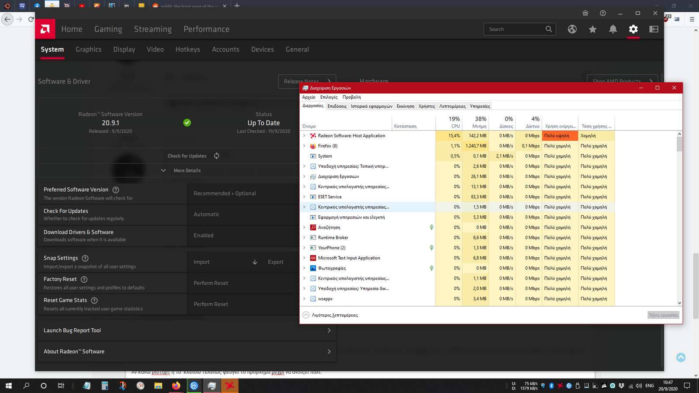699x393 pixels.
Task: Click the AMD logo in Radeon Software
Action: click(x=45, y=29)
